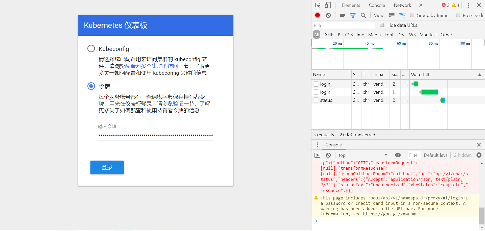Select the All request type filter
This screenshot has height=231, width=485.
(317, 35)
